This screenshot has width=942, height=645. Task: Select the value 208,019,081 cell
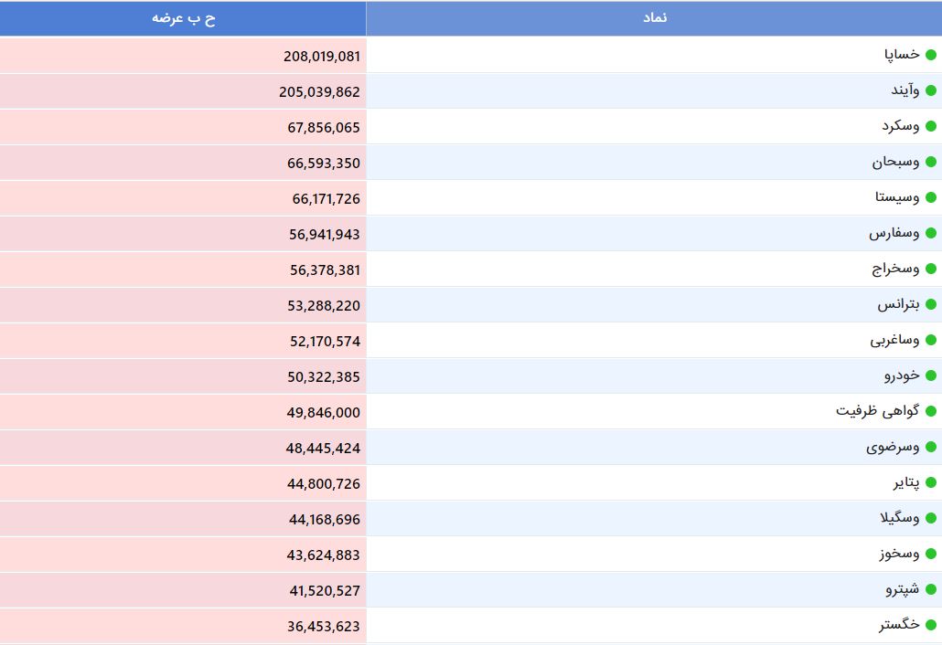pos(321,56)
